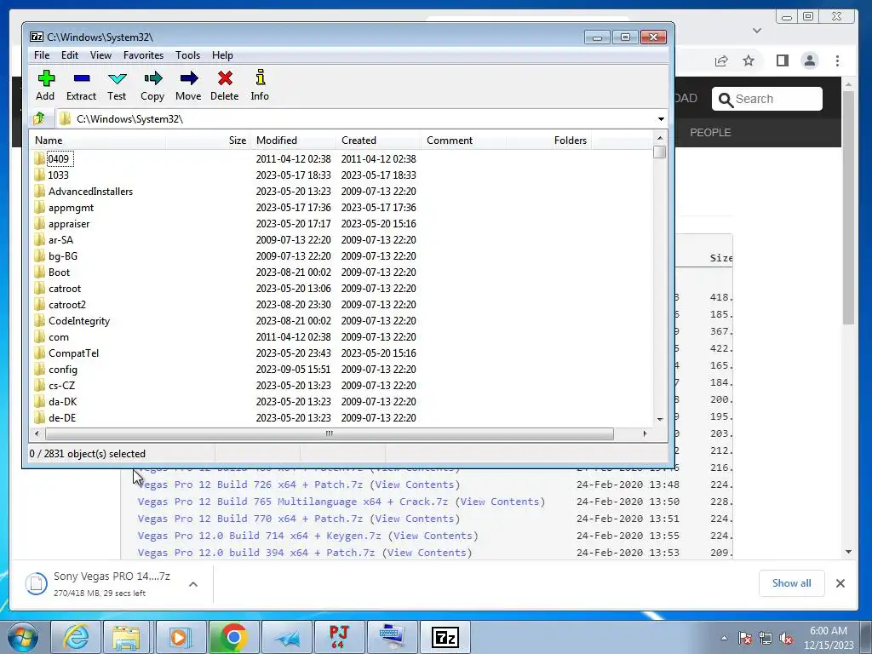Open Vegas Pro 12 Build 765 Crack.7z link

pos(293,502)
